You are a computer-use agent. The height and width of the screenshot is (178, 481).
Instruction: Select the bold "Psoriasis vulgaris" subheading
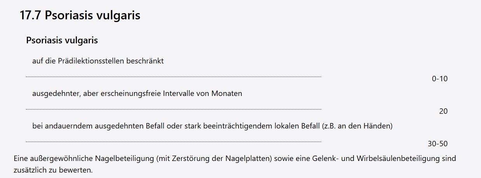coord(62,40)
